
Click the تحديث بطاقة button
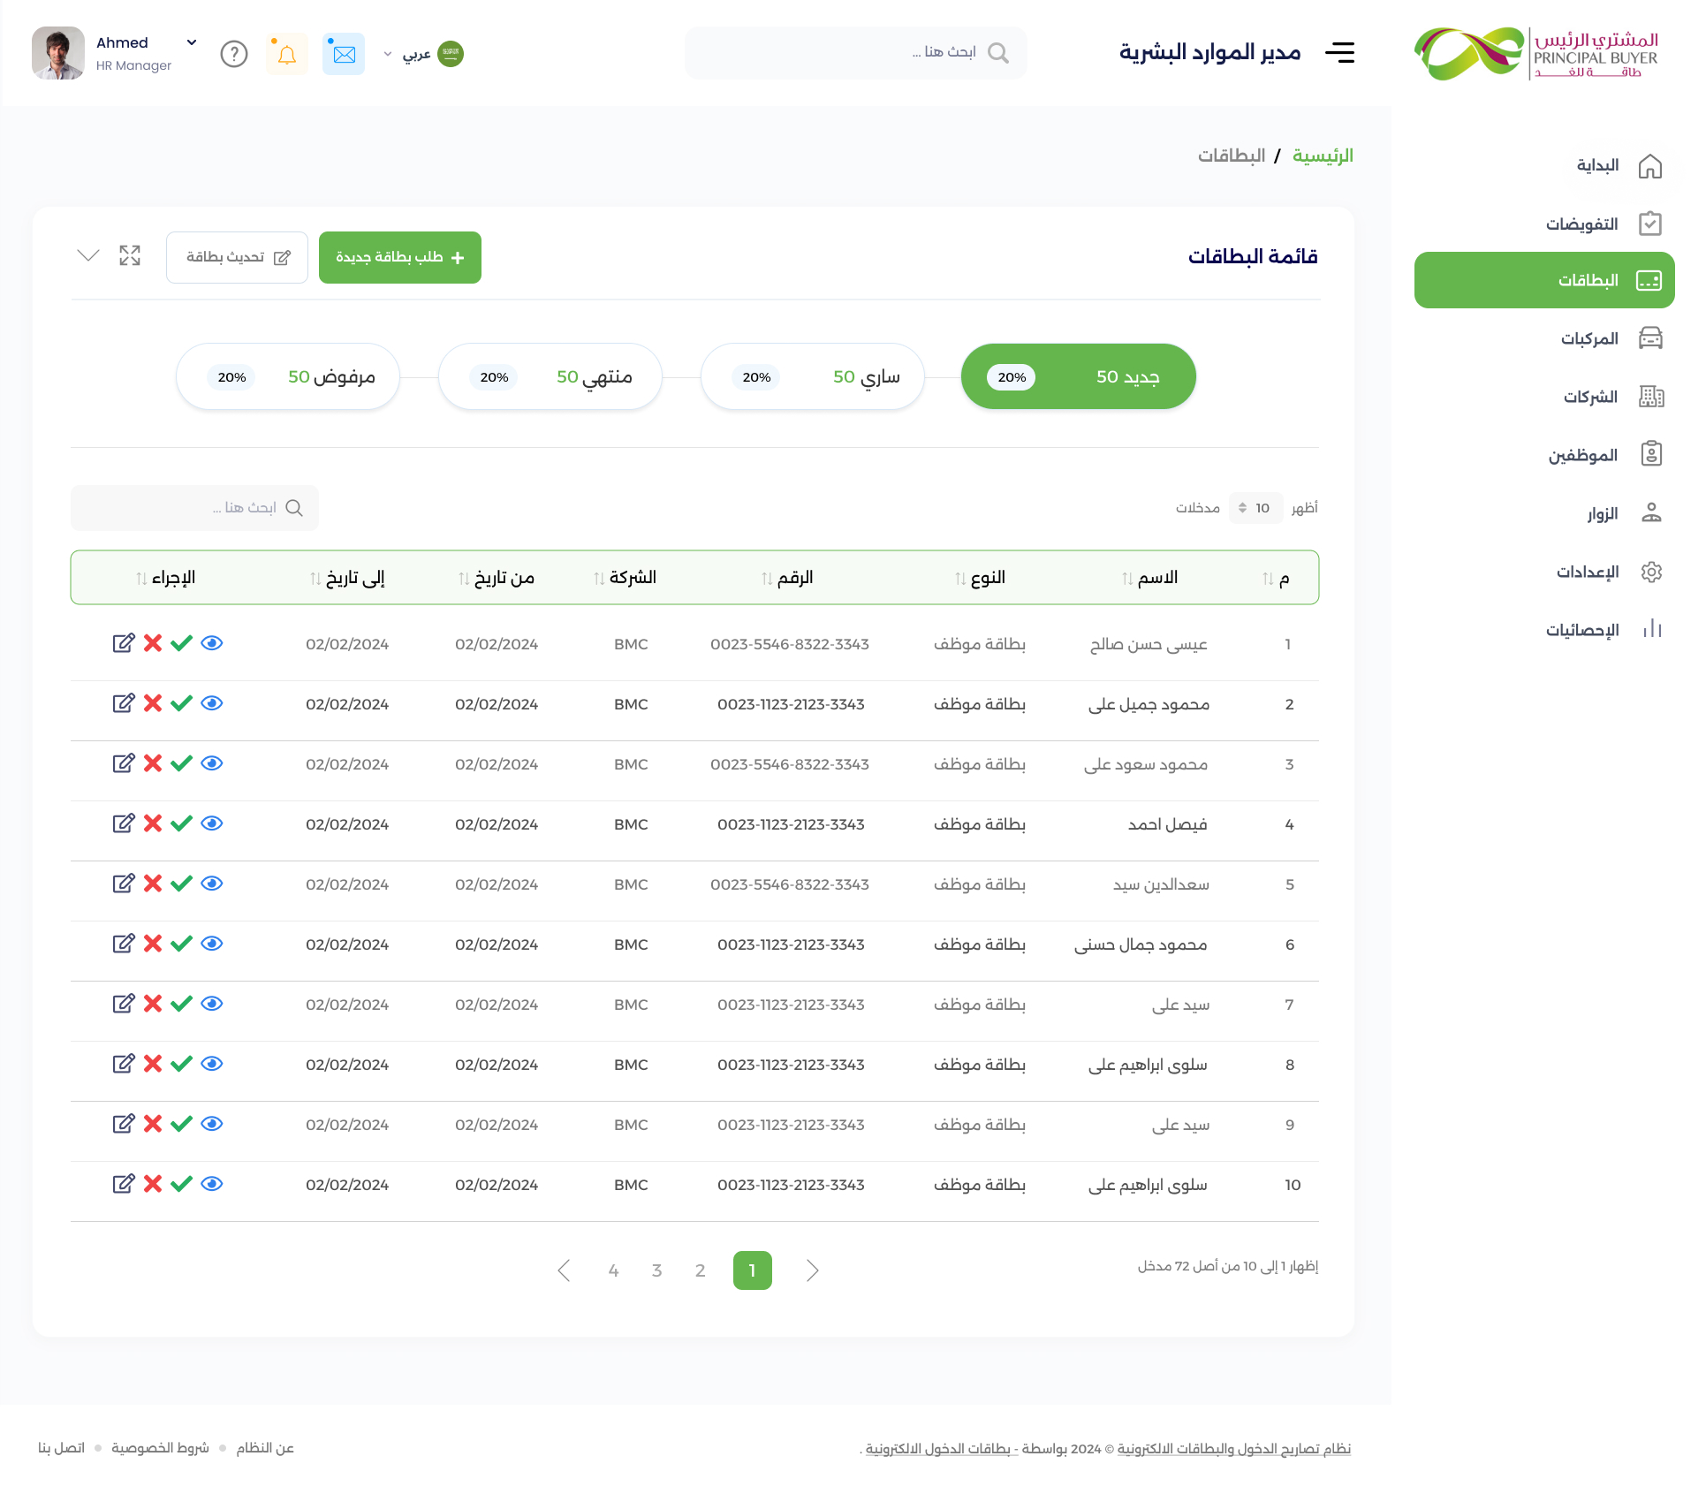click(x=237, y=257)
